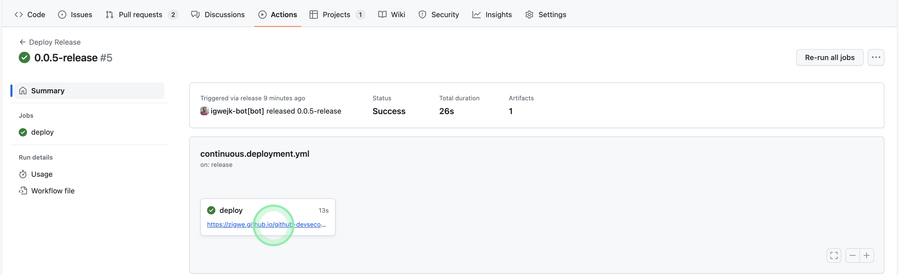Zoom out the workflow graph
This screenshot has width=899, height=275.
852,256
